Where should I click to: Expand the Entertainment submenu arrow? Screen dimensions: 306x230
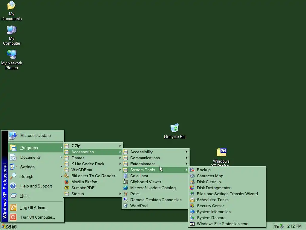click(186, 164)
